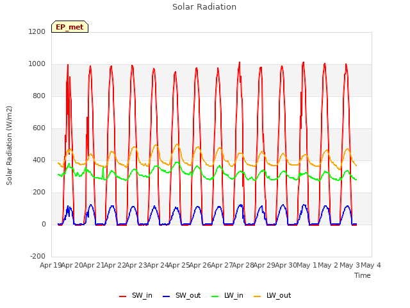Click the 800 y-axis tick label
410x308 pixels.
click(39, 96)
